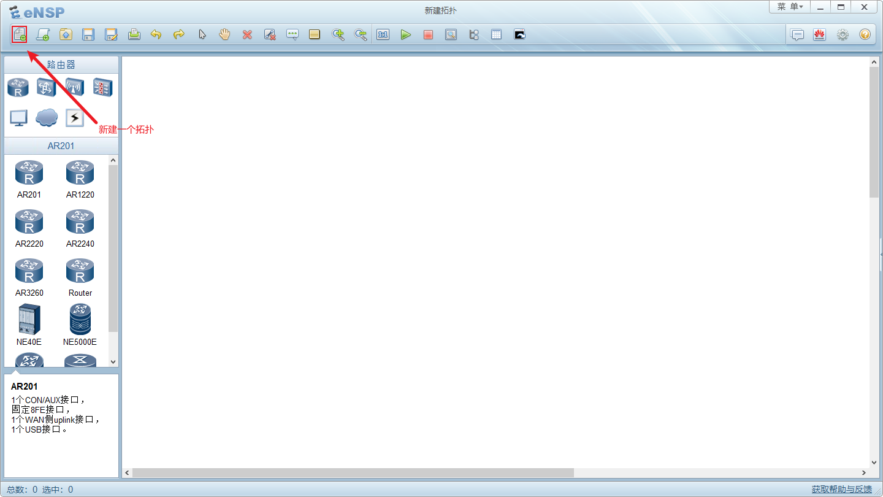Pick the AR201 router
Viewport: 883px width, 497px height.
pyautogui.click(x=29, y=179)
